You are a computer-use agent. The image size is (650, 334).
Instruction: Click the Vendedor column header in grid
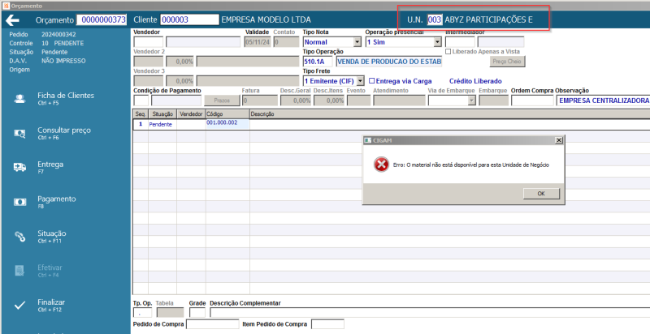point(191,114)
